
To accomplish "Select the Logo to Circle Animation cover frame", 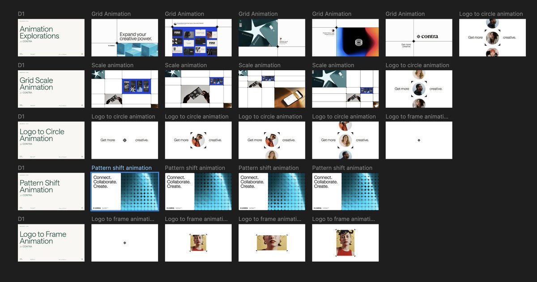I will [x=51, y=140].
